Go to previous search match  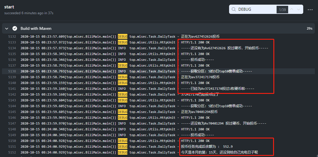[x=292, y=9]
